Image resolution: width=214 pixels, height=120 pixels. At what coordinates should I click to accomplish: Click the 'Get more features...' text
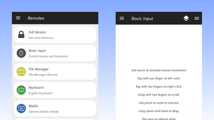click(41, 38)
